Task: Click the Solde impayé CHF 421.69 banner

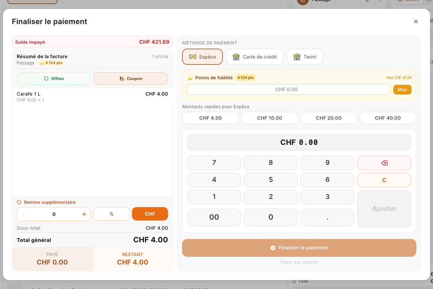Action: pyautogui.click(x=92, y=42)
